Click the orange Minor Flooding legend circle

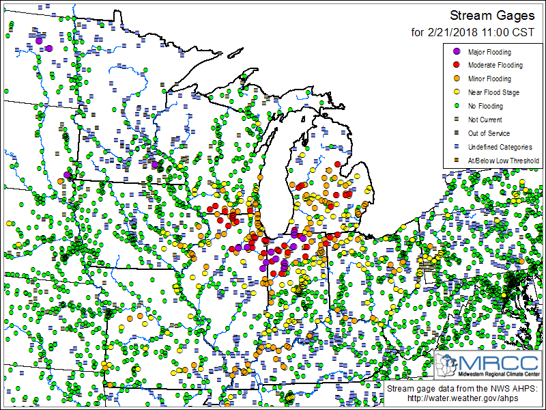[x=457, y=79]
